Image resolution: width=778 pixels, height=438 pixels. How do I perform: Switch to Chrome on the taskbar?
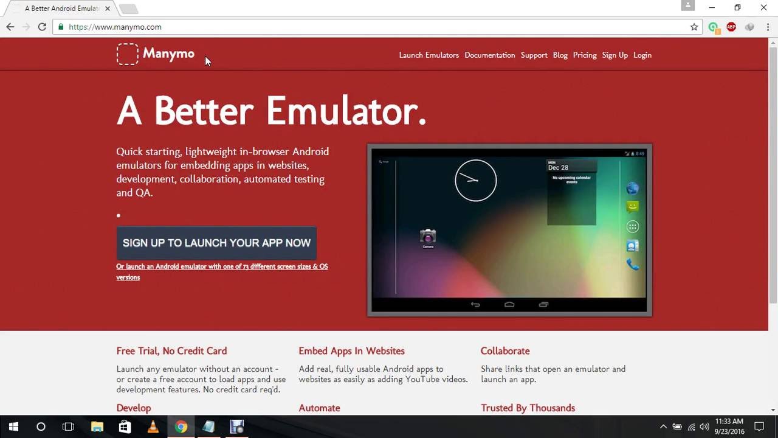181,427
